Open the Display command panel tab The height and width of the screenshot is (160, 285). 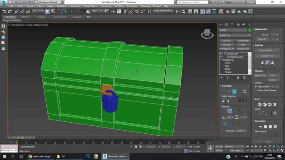[244, 24]
